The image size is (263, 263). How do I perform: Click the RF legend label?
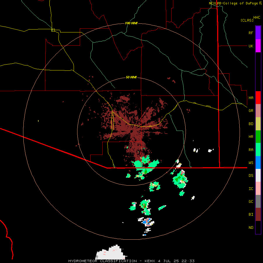click(251, 33)
